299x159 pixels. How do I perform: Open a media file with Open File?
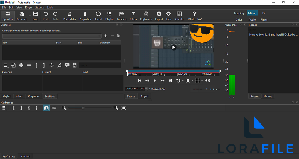tap(8, 16)
